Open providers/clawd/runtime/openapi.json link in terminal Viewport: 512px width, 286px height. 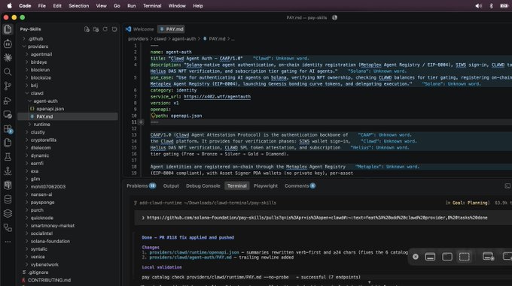194,252
